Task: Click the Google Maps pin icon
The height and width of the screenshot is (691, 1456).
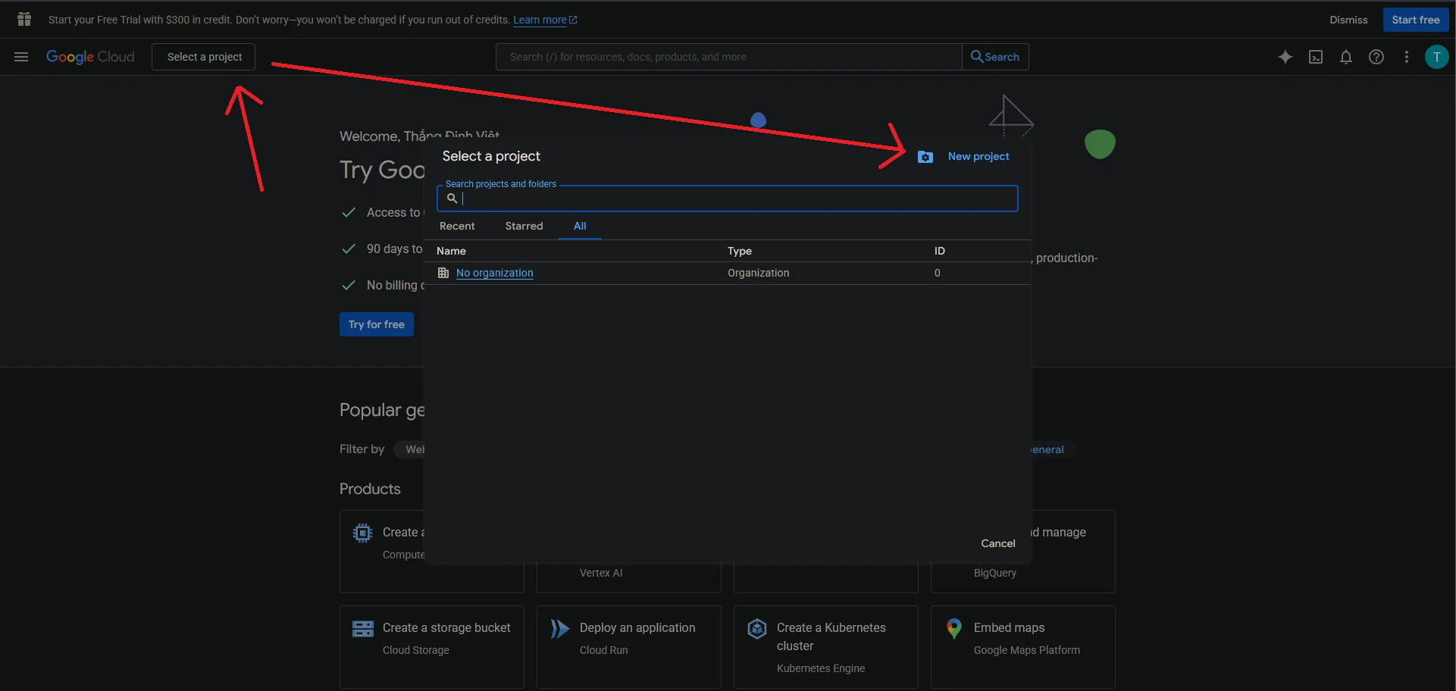Action: [954, 629]
